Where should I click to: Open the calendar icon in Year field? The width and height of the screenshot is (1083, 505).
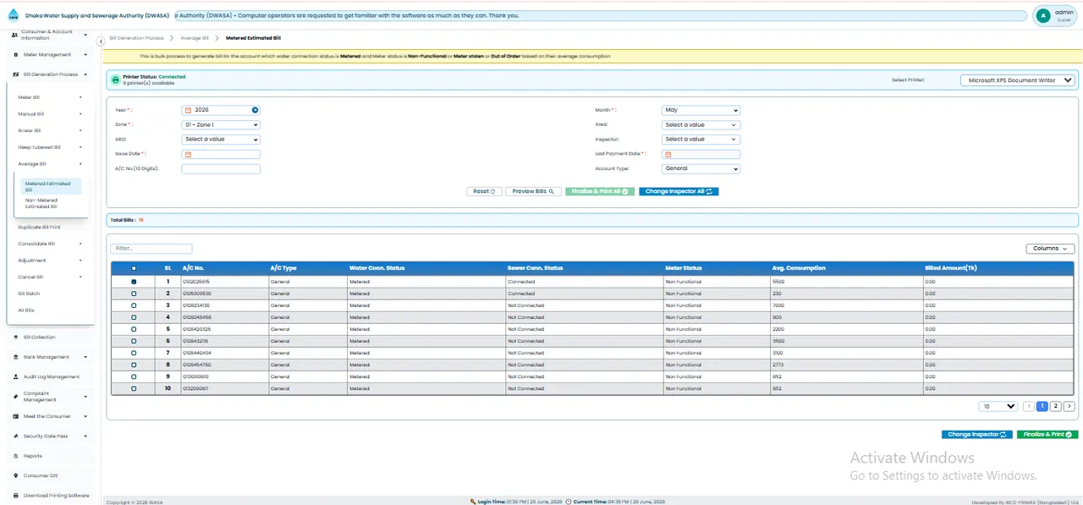click(x=188, y=110)
